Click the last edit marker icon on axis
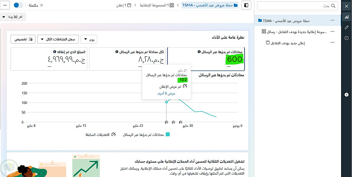This screenshot has width=352, height=177. tap(181, 122)
